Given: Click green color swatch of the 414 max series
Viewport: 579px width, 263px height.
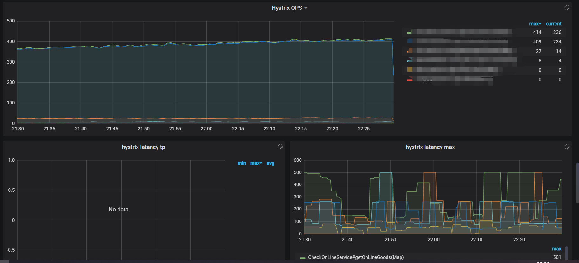Looking at the screenshot, I should click(409, 32).
